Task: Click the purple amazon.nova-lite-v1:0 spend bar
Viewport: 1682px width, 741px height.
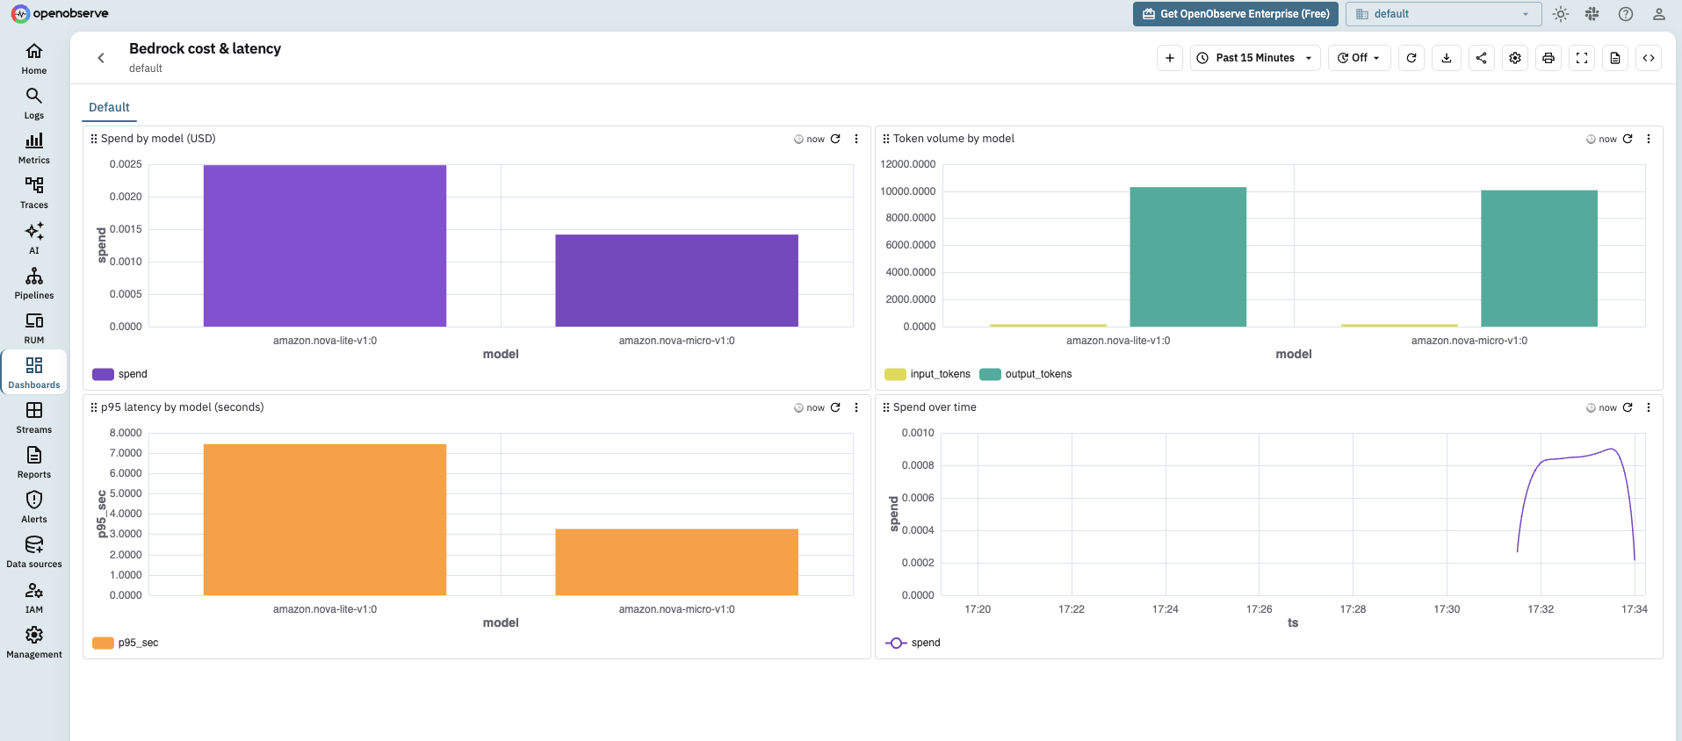Action: (325, 246)
